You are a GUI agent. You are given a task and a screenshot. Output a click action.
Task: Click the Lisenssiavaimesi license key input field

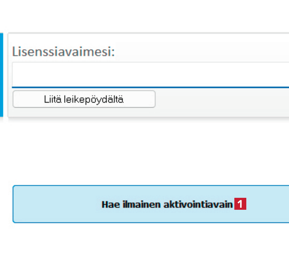(x=150, y=74)
